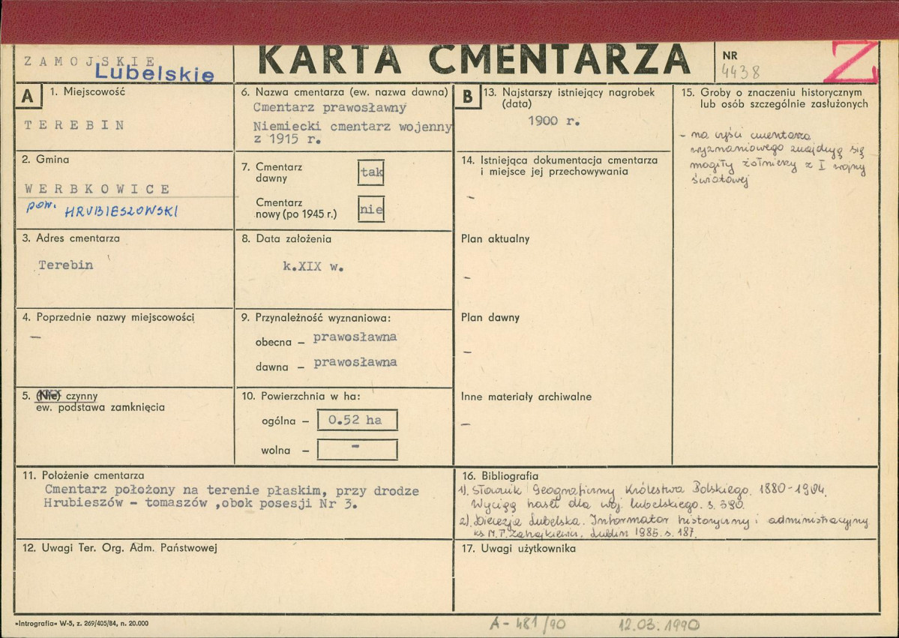Click the 'Plan dawny' label

[490, 318]
